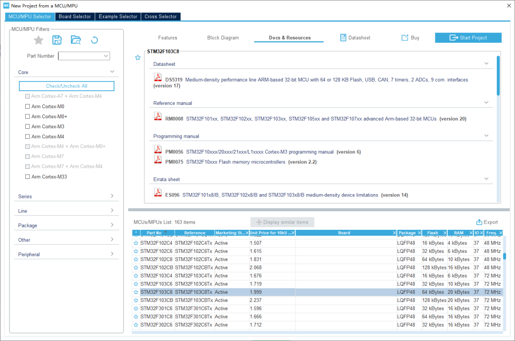Reset filters with the circular arrow icon

94,41
